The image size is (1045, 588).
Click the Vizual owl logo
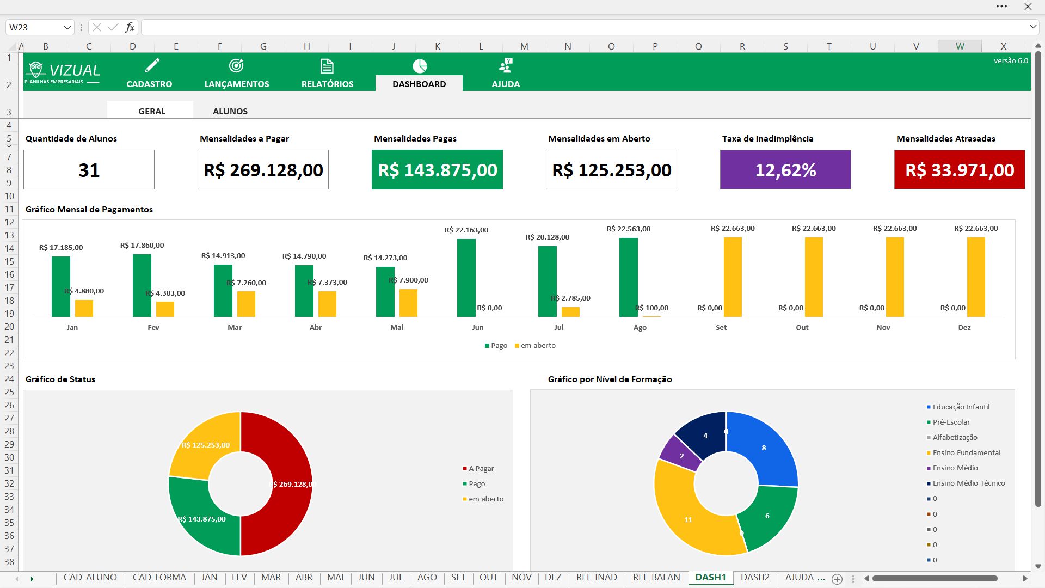tap(36, 70)
